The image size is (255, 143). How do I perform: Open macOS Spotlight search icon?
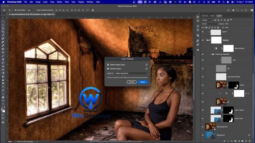pos(224,2)
